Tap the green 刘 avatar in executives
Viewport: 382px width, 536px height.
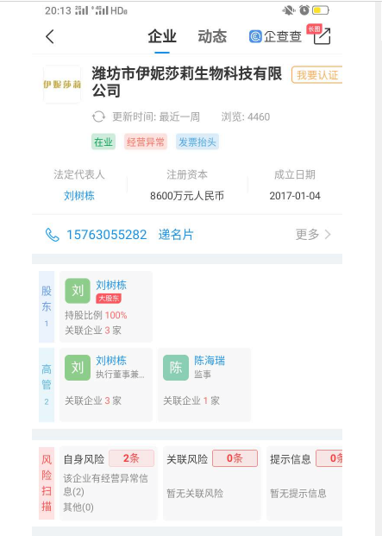78,368
